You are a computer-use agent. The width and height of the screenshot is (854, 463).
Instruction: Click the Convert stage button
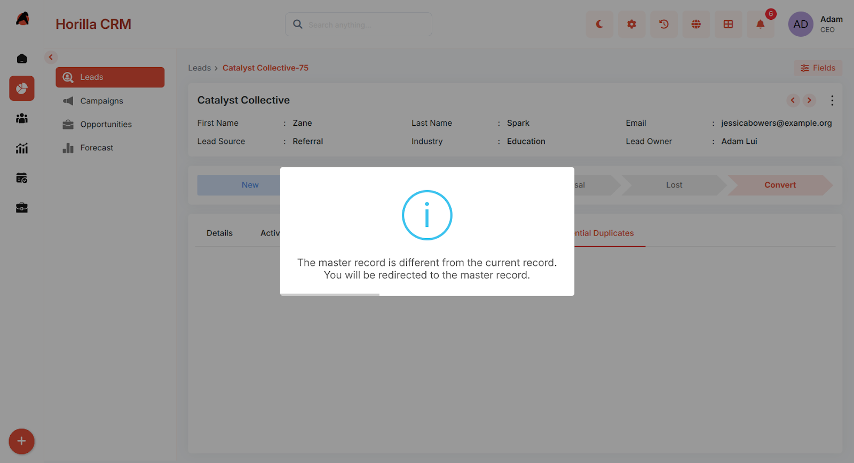pos(780,185)
